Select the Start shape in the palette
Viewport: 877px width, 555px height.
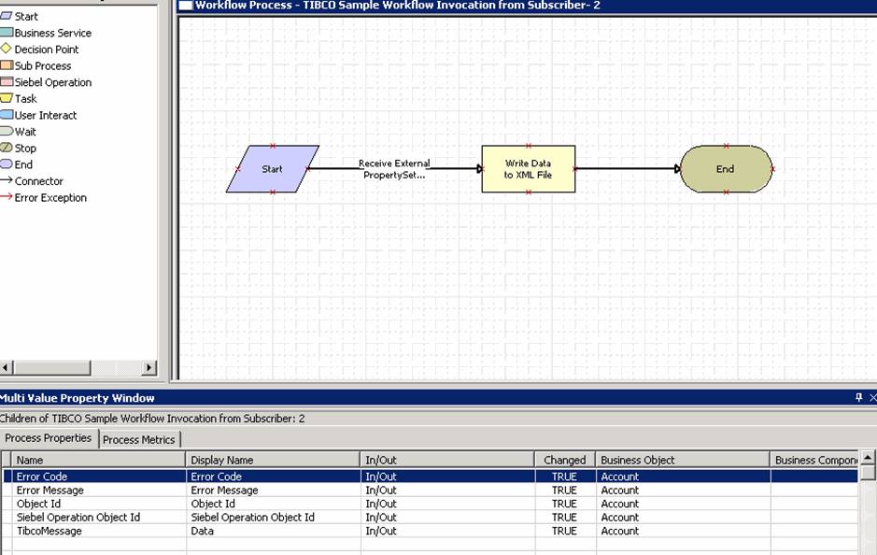click(25, 17)
